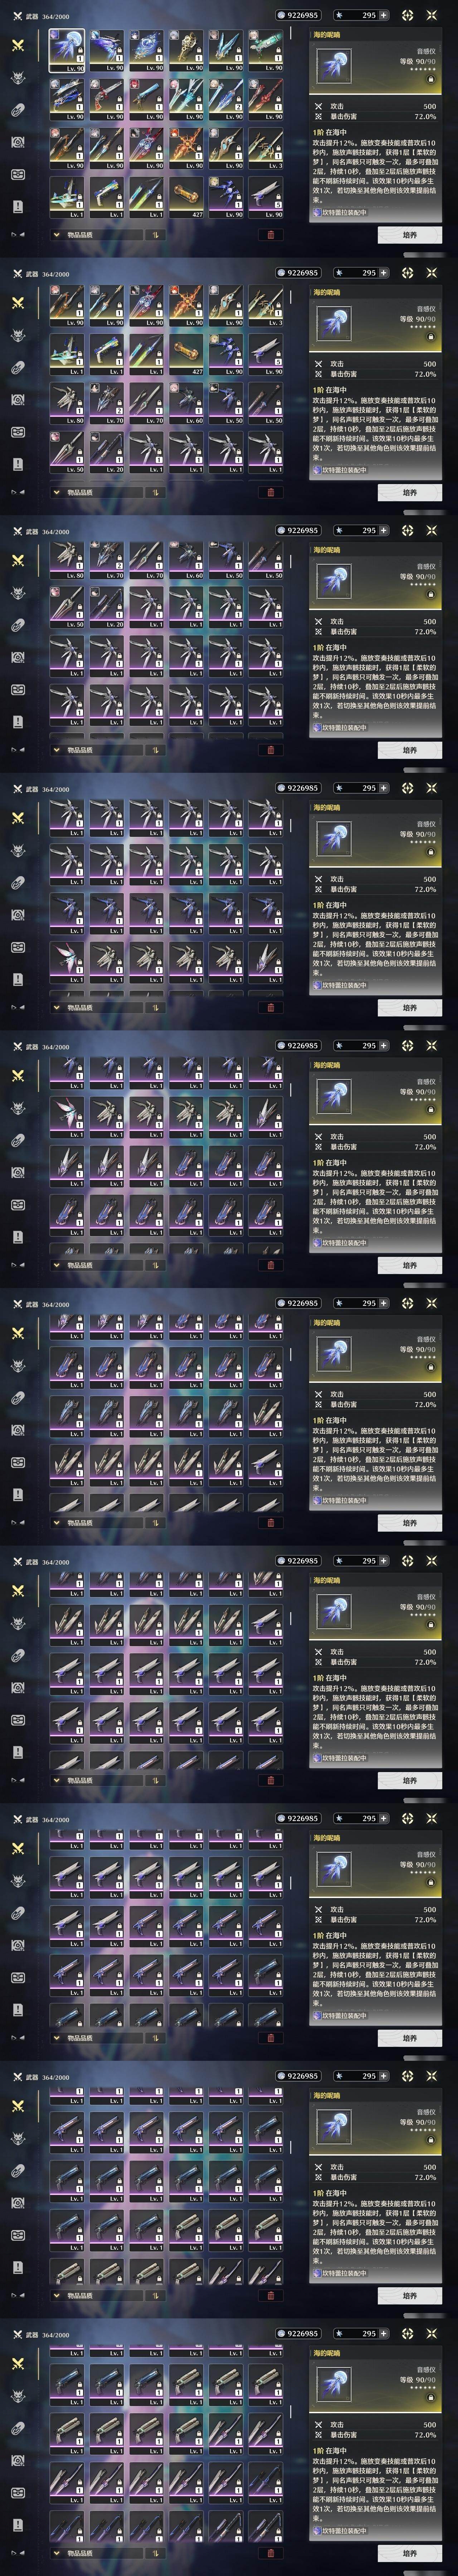
Task: Click the compass-style icon in the topmost header
Action: [407, 15]
